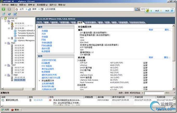Click the inventory tree horizontal scrollbar
The width and height of the screenshot is (177, 113).
point(18,89)
